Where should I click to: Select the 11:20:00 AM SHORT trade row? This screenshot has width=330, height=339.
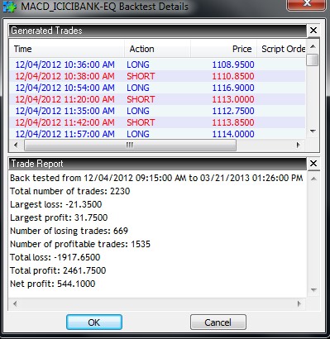157,99
